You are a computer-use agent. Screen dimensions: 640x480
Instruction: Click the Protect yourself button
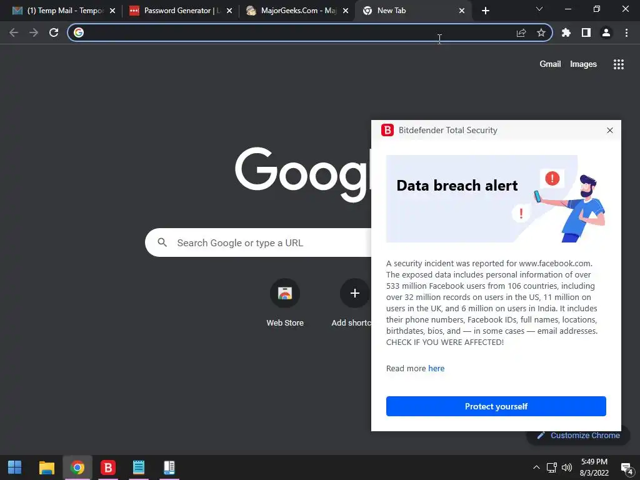(496, 406)
